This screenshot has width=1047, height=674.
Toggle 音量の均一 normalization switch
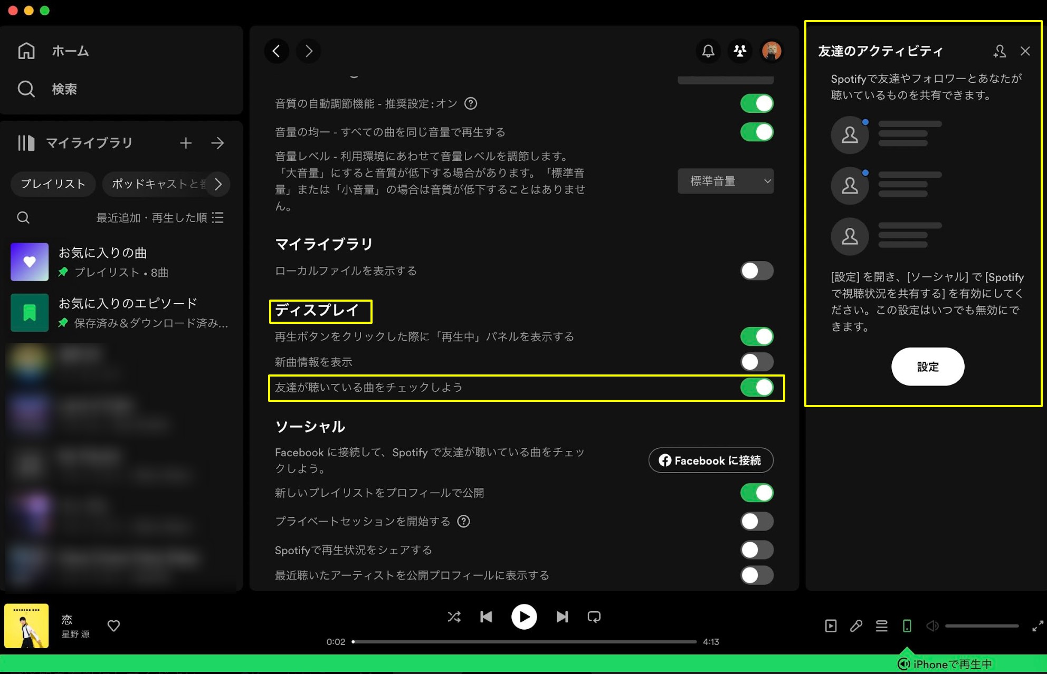[757, 132]
